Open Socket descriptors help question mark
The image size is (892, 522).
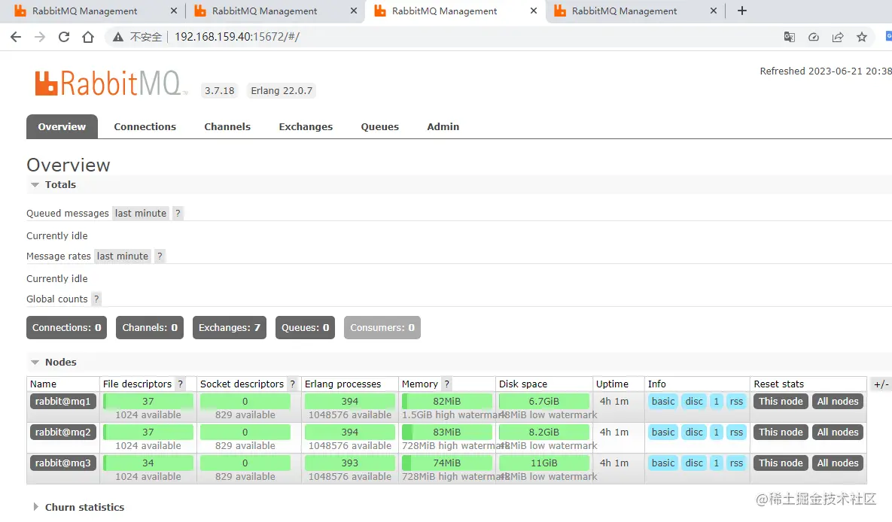click(292, 384)
